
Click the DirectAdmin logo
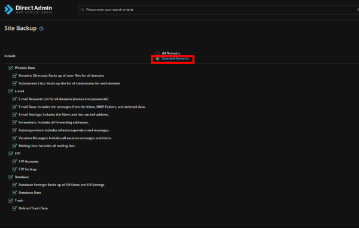point(28,10)
